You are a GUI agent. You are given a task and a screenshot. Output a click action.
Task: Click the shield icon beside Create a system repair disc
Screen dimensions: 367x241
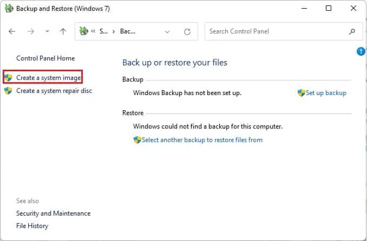point(8,91)
